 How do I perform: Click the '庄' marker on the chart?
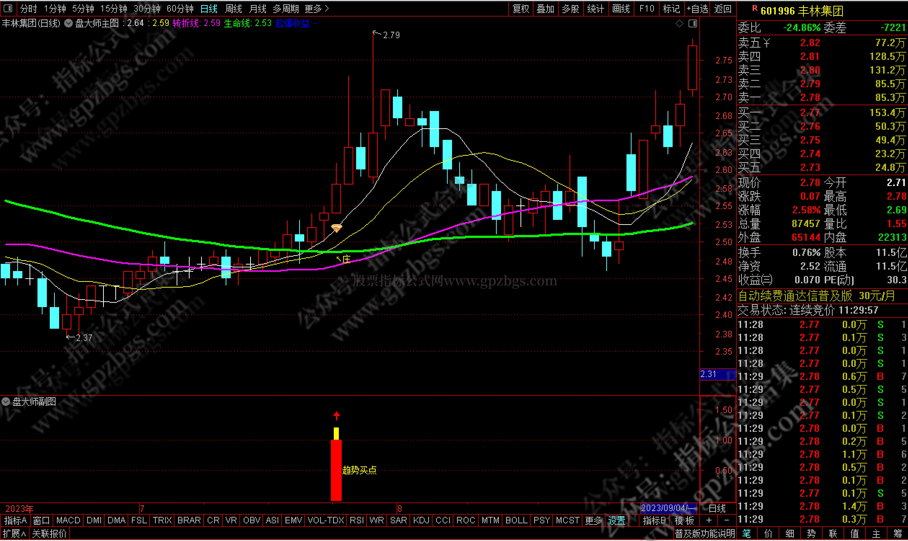346,259
